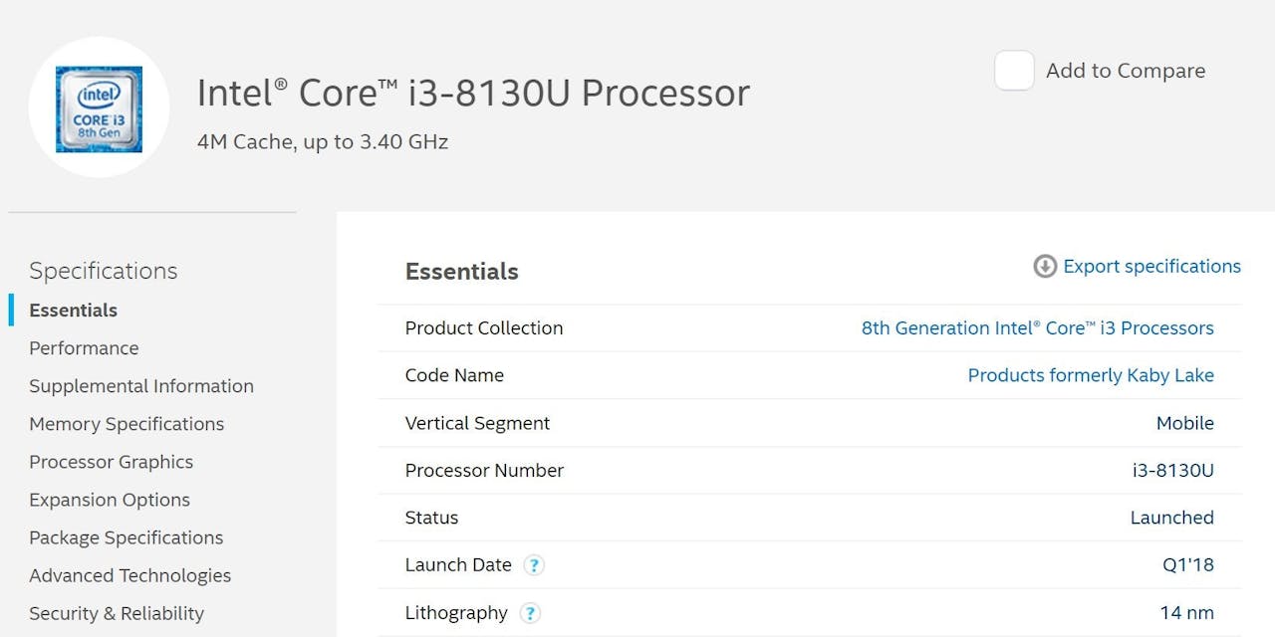Click the Lithography help question icon
The width and height of the screenshot is (1275, 637).
pyautogui.click(x=530, y=613)
